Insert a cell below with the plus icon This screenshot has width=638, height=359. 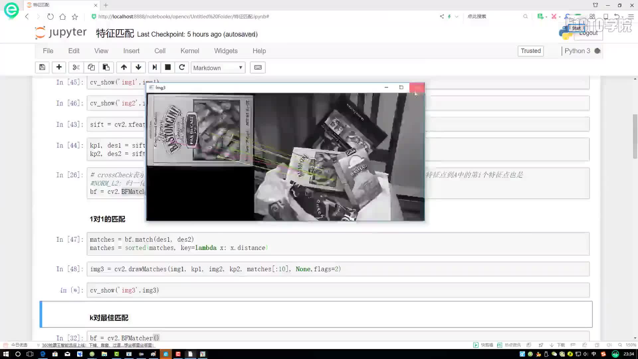tap(59, 67)
